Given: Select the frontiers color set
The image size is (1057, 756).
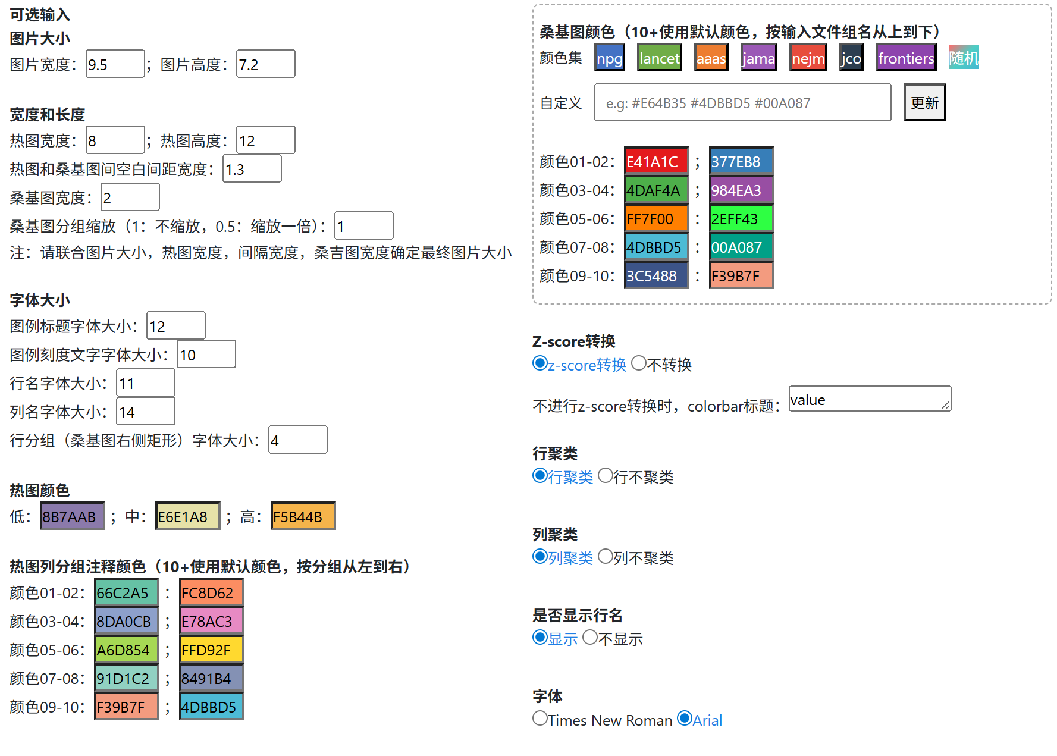Looking at the screenshot, I should click(905, 57).
